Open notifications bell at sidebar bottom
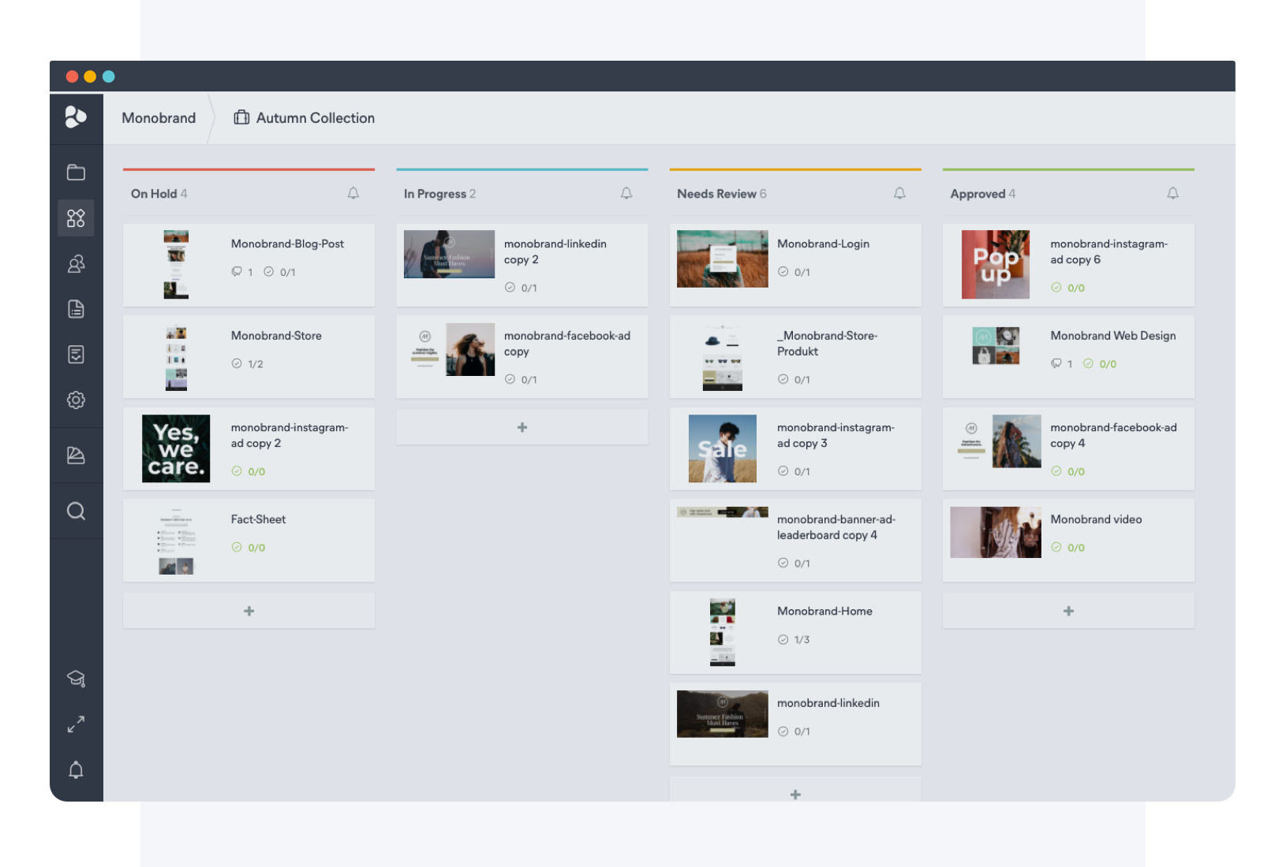Screen dimensions: 1286x867 click(x=76, y=769)
